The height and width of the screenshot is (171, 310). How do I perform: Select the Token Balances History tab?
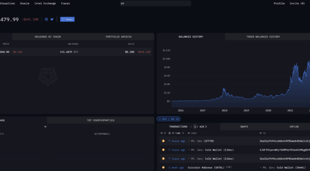(x=263, y=37)
